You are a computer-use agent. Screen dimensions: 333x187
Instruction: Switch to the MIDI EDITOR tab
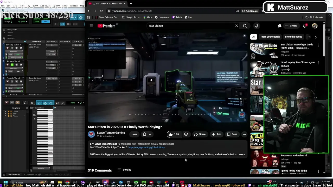coord(14,175)
